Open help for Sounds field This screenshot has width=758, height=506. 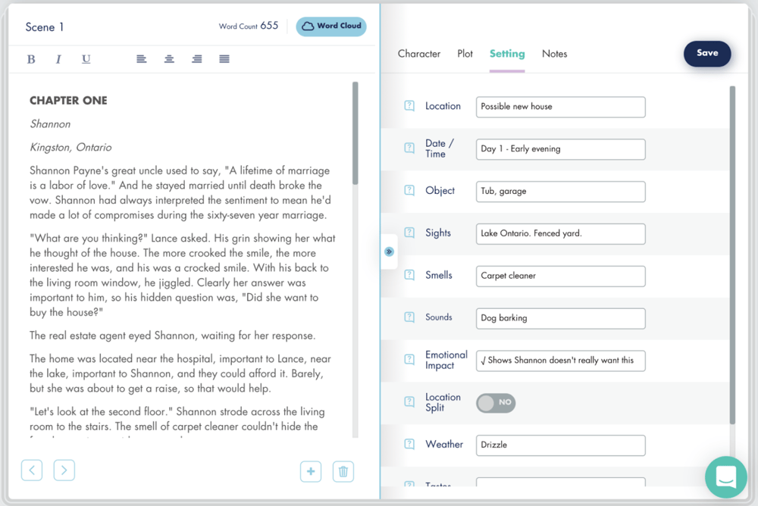(x=409, y=317)
